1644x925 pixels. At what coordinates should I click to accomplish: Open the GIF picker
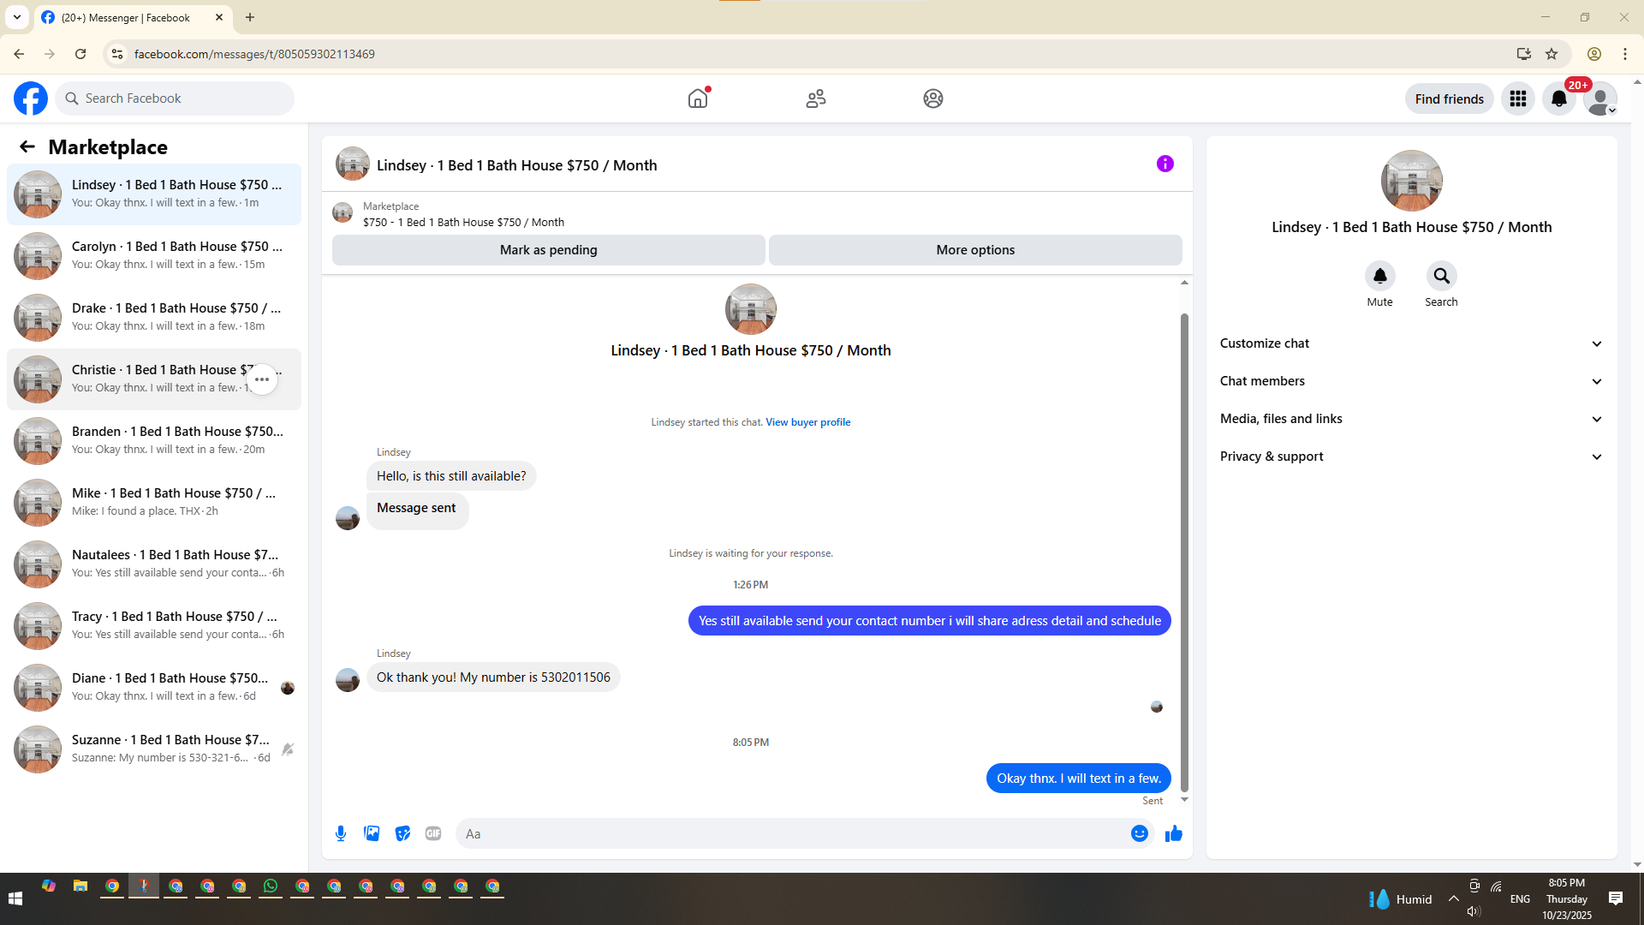(x=433, y=833)
